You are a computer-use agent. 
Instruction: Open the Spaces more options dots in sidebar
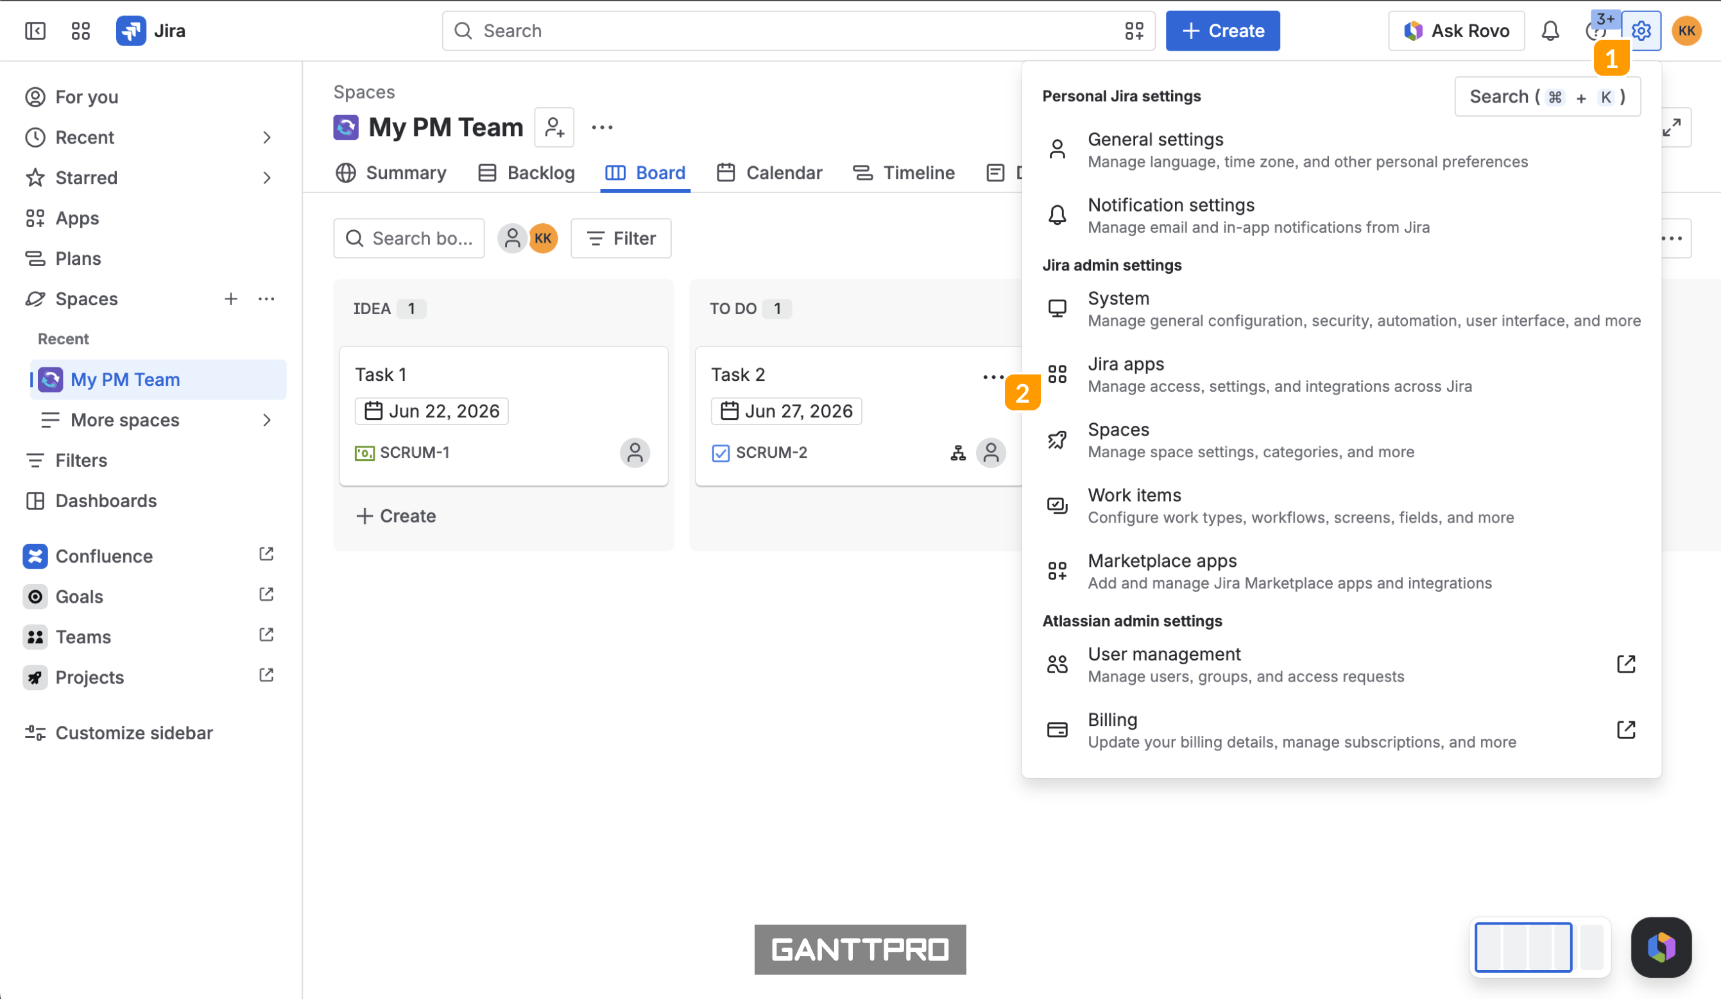[x=266, y=299]
